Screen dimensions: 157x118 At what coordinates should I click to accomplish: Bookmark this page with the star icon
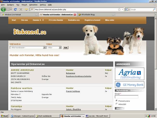tap(119, 9)
